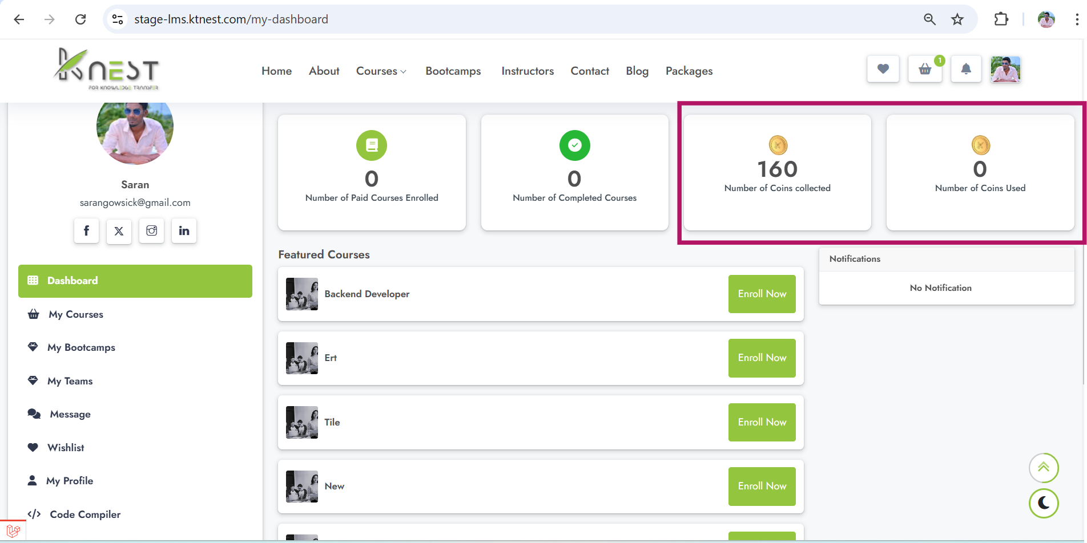Enroll in the Backend Developer course

pos(762,294)
